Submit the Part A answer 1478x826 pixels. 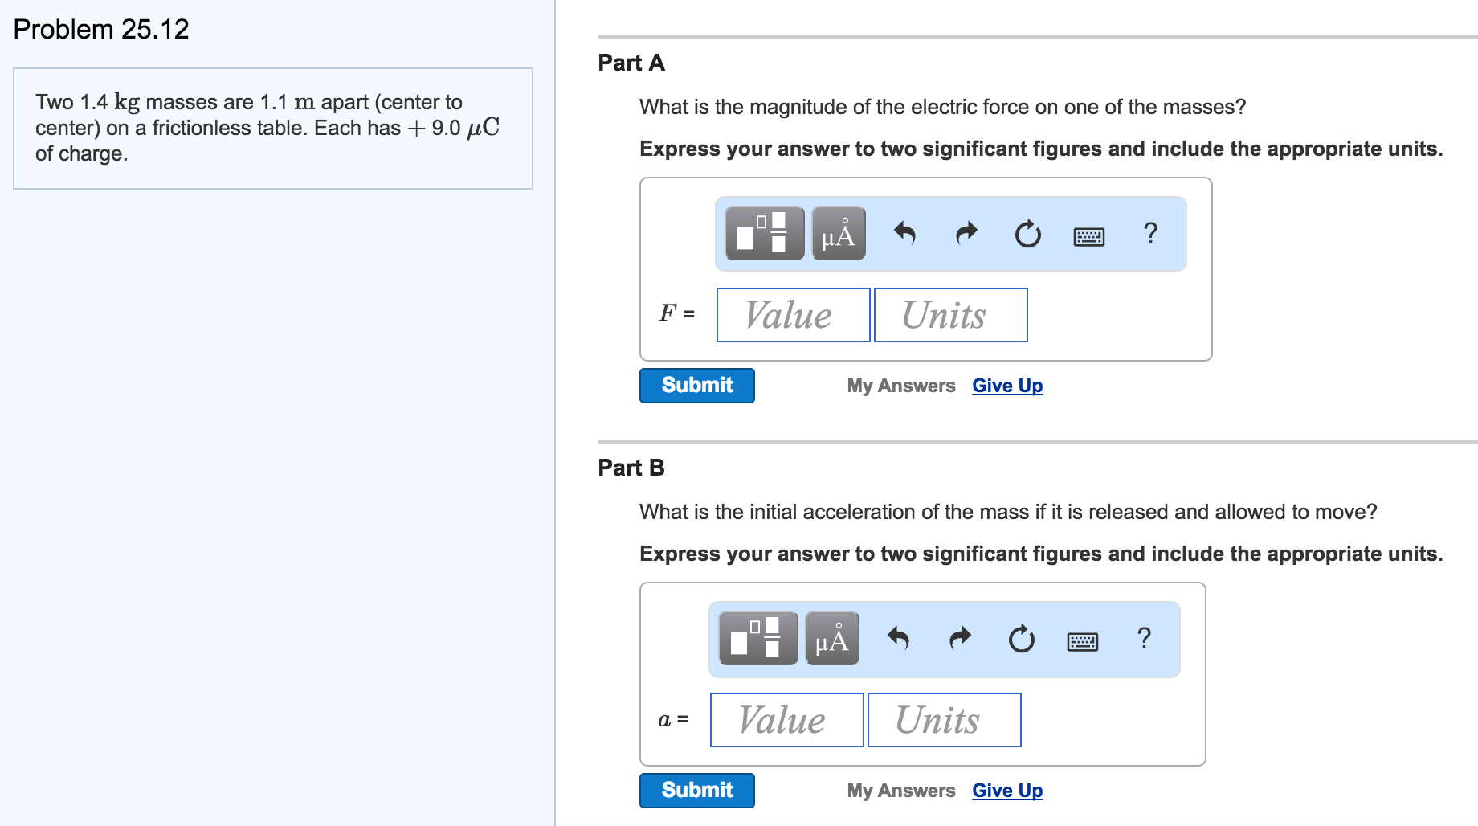[x=696, y=386]
